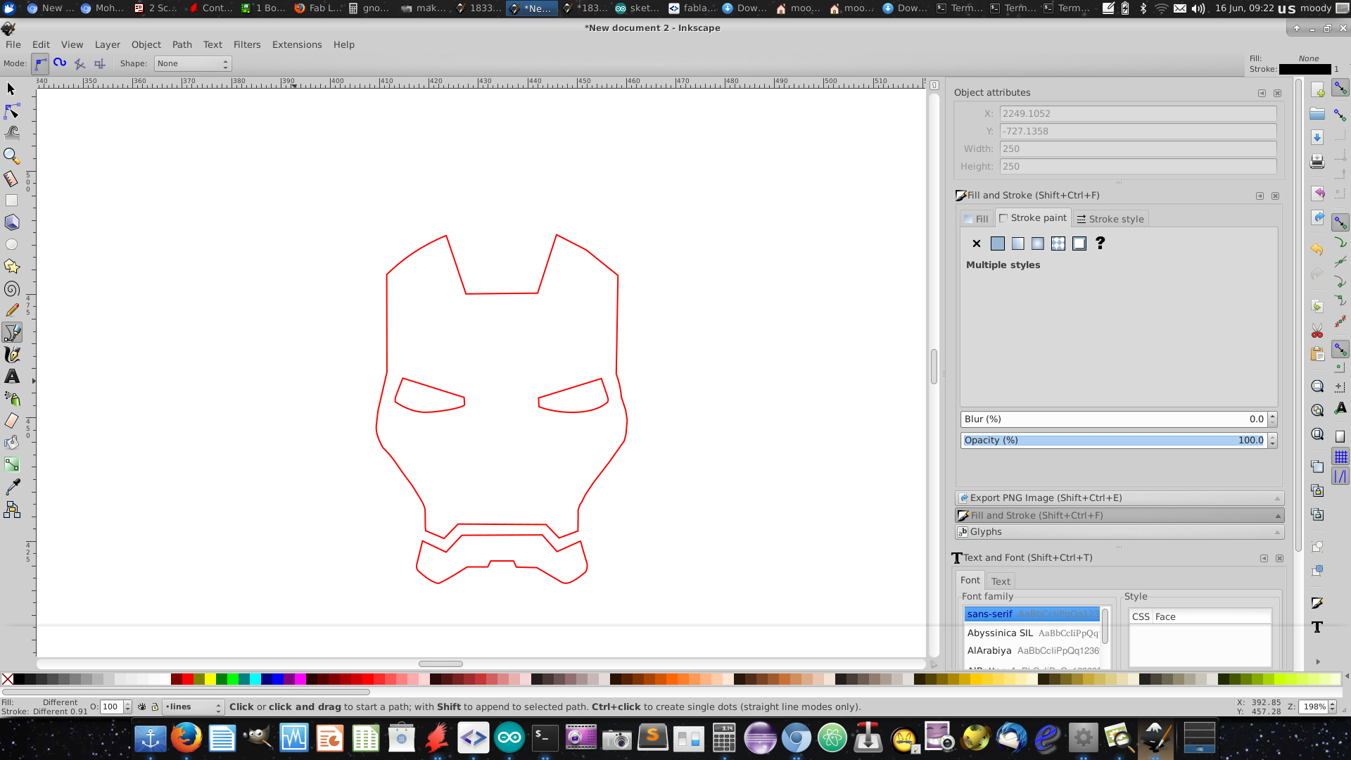Open the Shape dropdown set to None
This screenshot has width=1351, height=760.
point(193,63)
